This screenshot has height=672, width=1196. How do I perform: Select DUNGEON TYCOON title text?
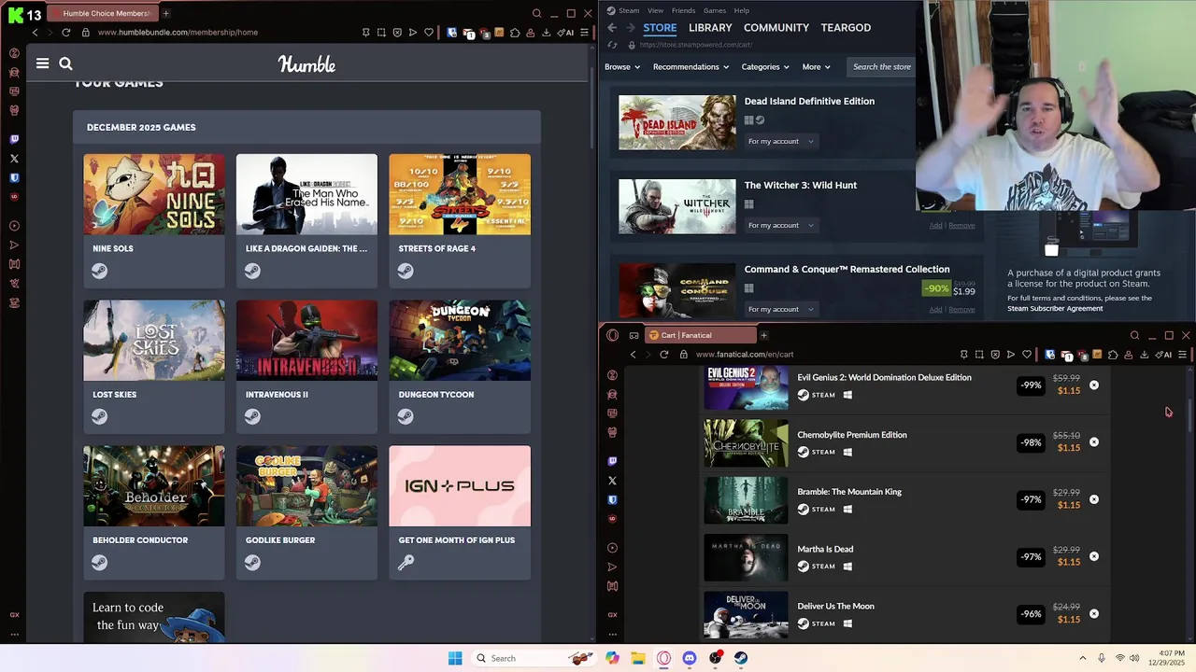(x=436, y=395)
